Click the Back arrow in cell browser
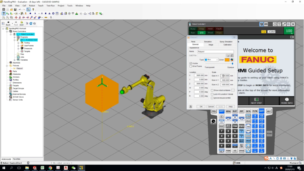The width and height of the screenshot is (304, 171). (8, 23)
